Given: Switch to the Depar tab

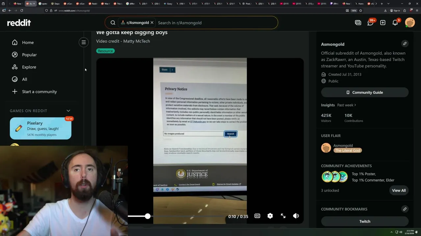Looking at the screenshot, I should pos(55,4).
